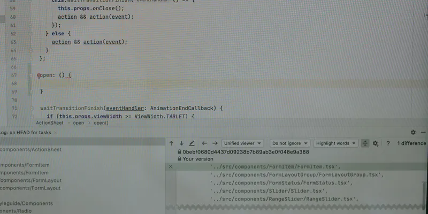This screenshot has width=428, height=214.
Task: Jump to next difference with down arrow
Action: (181, 143)
